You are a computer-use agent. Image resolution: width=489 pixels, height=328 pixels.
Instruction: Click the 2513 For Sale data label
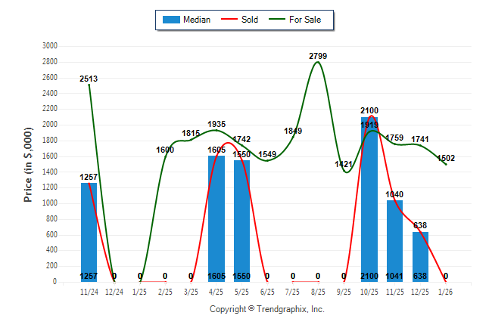click(x=89, y=79)
